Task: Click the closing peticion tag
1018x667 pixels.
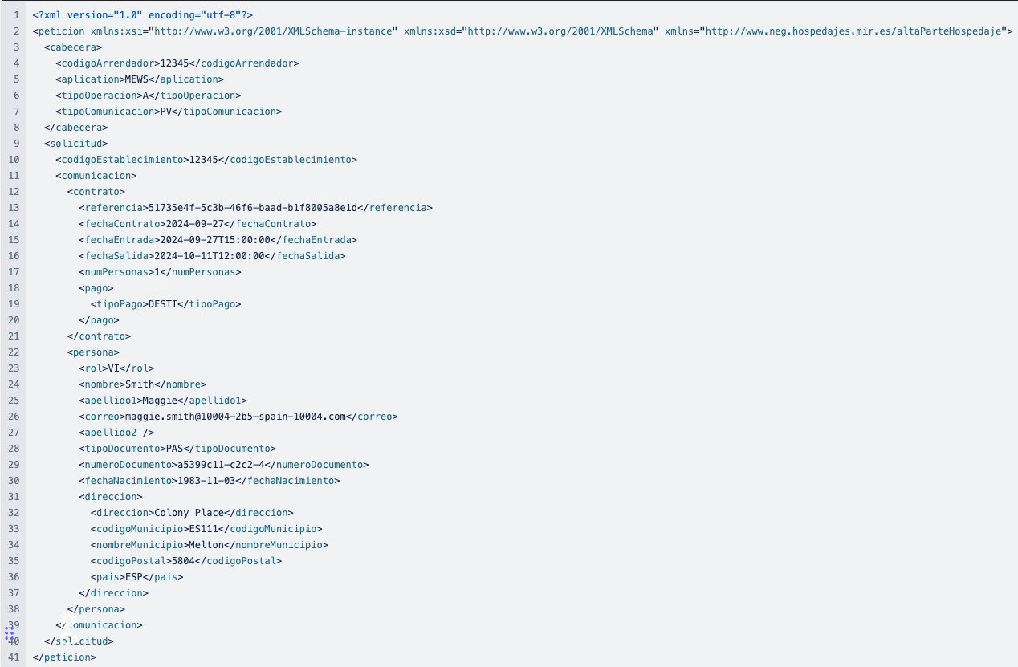Action: [x=64, y=657]
